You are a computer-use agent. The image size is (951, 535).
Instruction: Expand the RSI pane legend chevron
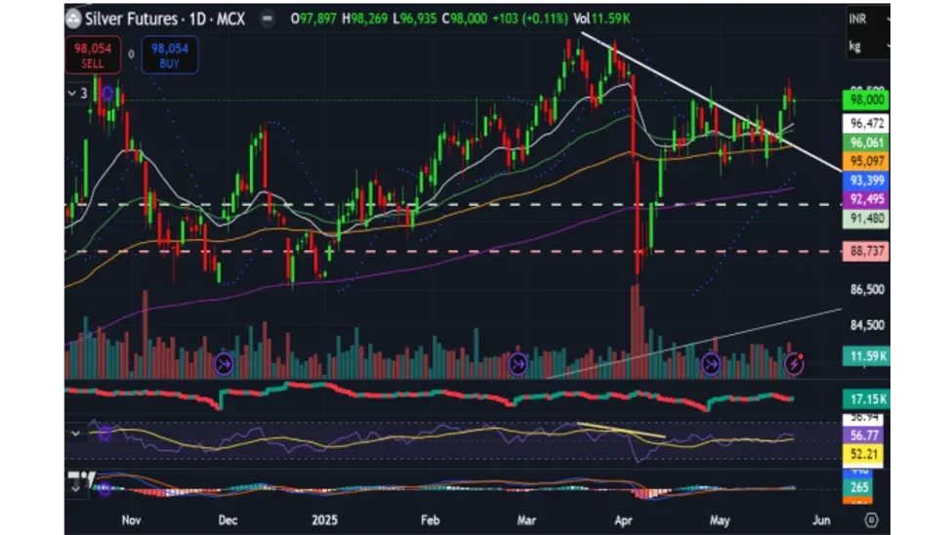tap(76, 433)
